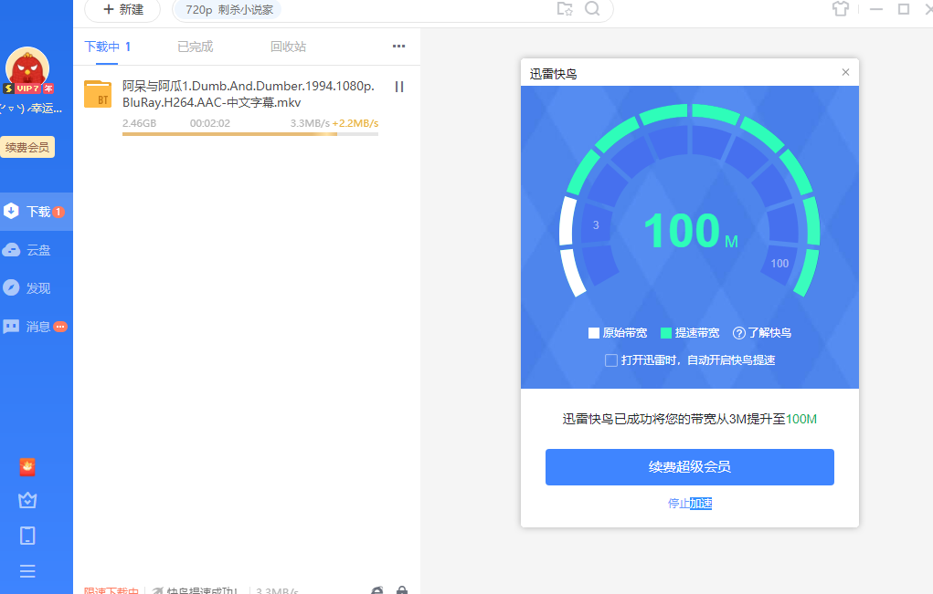Click the 续费超级会员 button
The image size is (933, 594).
689,466
